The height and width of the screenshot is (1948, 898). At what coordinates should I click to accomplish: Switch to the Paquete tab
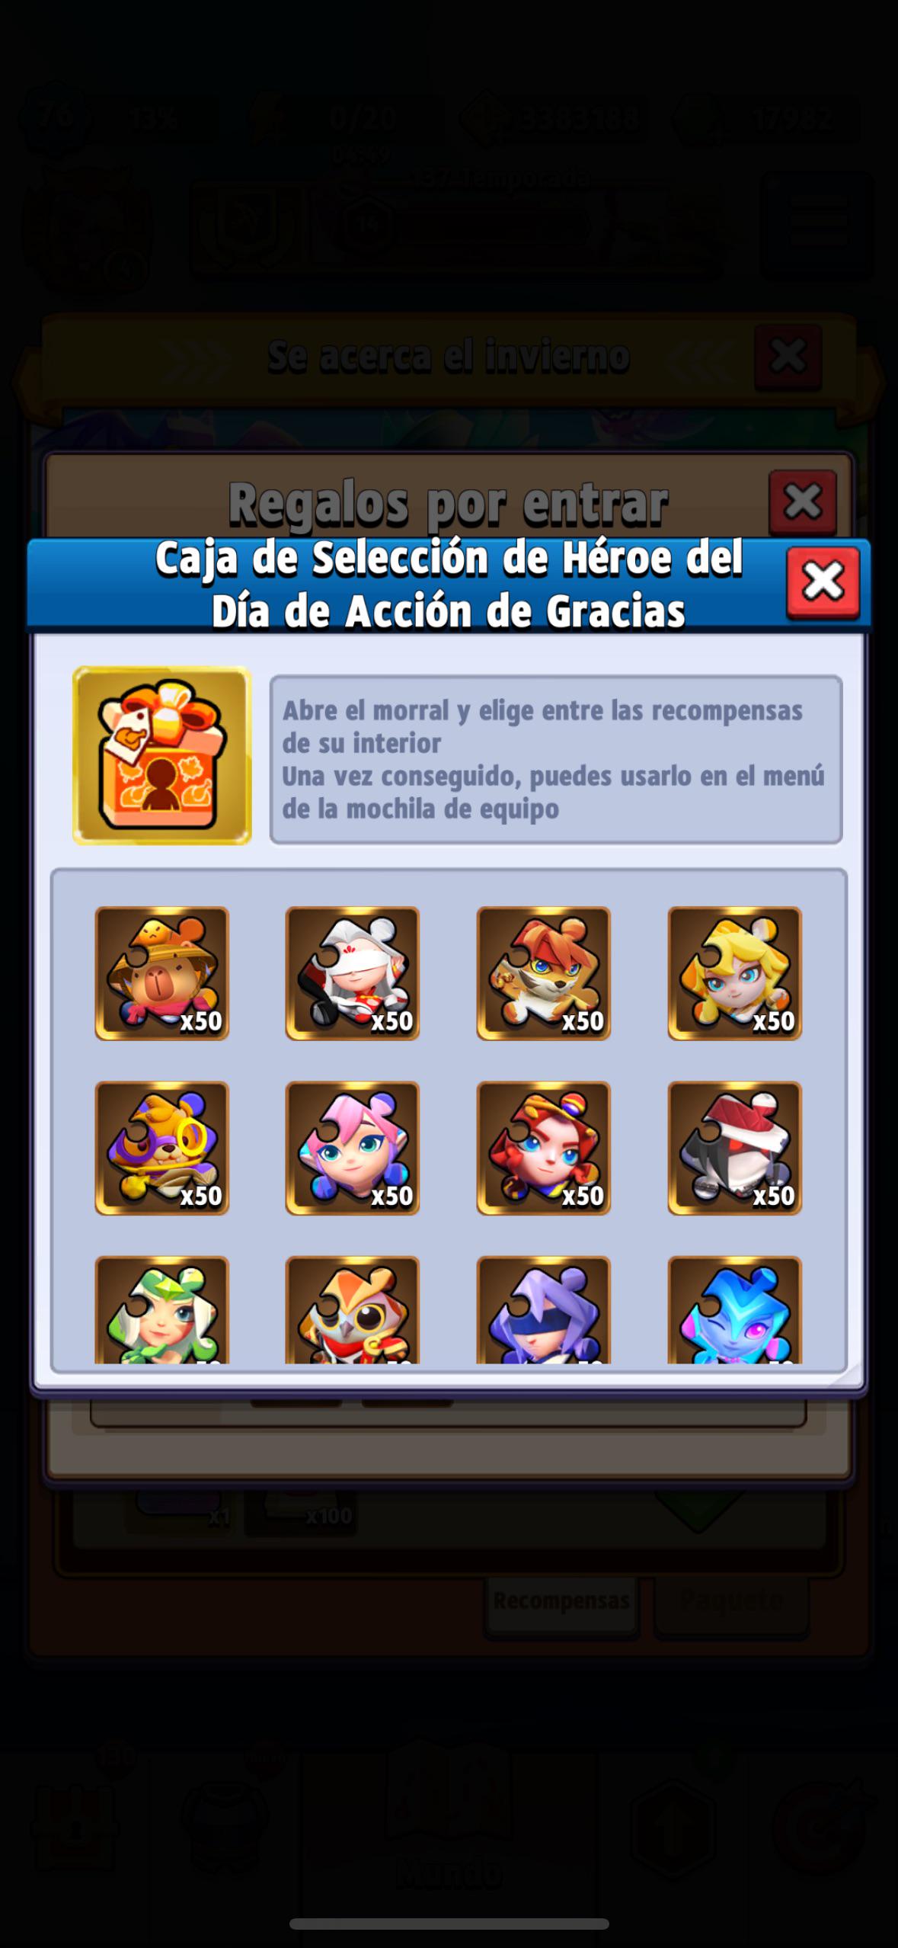click(730, 1600)
